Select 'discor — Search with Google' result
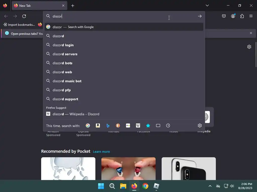 [124, 27]
